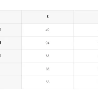Click the next-size cell right of value 58
This screenshot has width=98, height=98.
click(86, 56)
